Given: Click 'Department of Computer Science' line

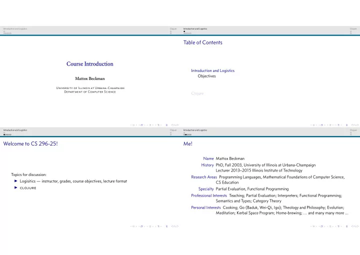Looking at the screenshot, I should [90, 92].
